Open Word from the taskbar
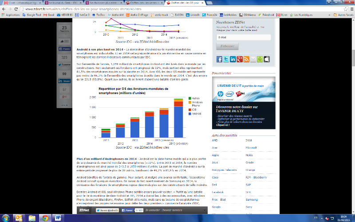The height and width of the screenshot is (222, 355). pos(58,218)
